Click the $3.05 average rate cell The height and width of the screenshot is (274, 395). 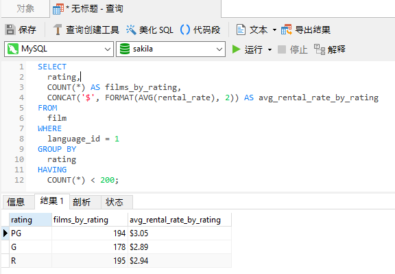(x=180, y=233)
